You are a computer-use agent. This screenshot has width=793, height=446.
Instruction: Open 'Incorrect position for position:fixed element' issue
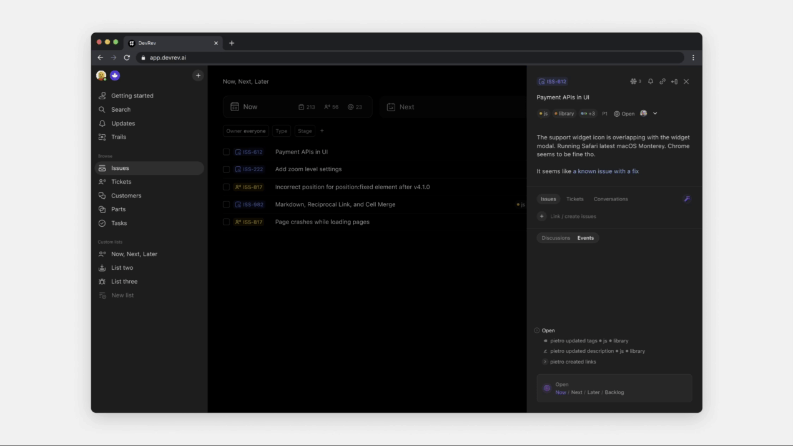coord(352,187)
